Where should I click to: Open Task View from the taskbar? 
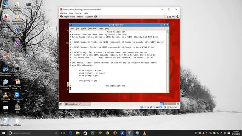coord(63,133)
